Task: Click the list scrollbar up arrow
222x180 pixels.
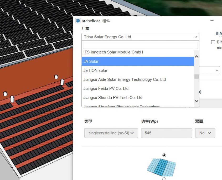Action: [x=197, y=57]
